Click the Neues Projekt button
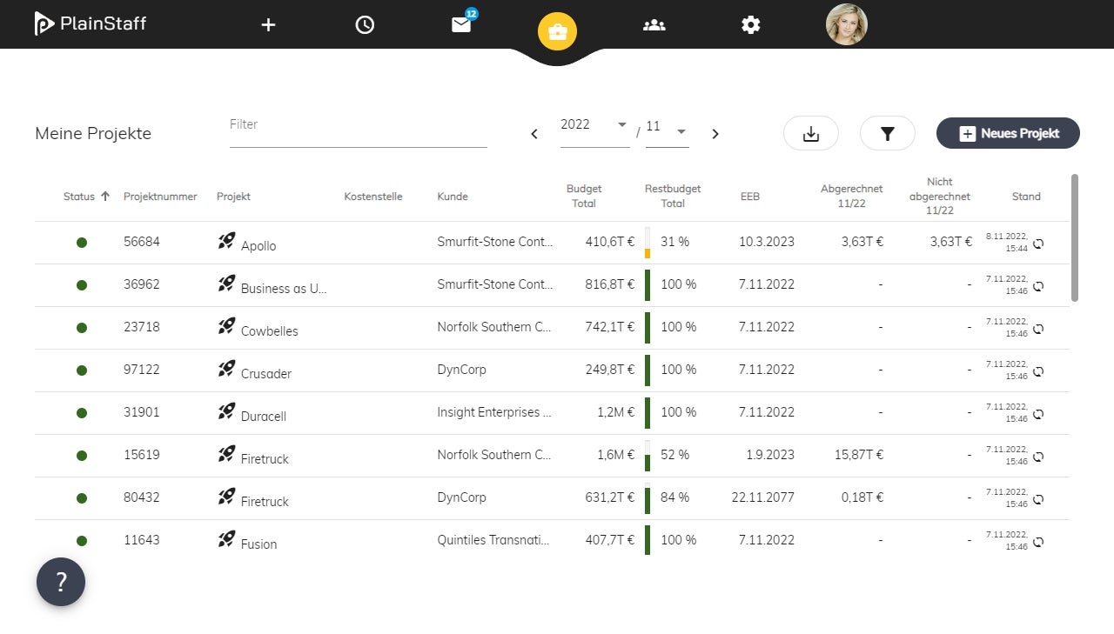Viewport: 1114px width, 634px height. (x=1008, y=134)
